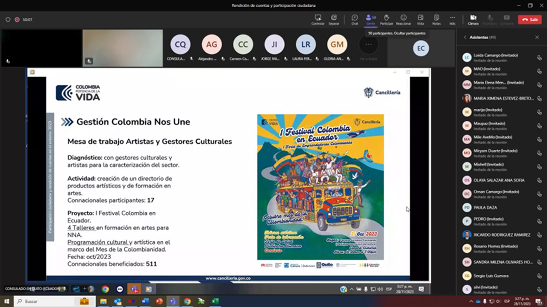Toggle the Cámara on or off
The image size is (547, 307).
click(x=473, y=20)
